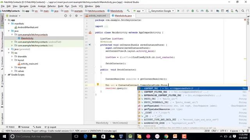Choose getTypeLabelResource completion suggestion
The image size is (250, 140).
pyautogui.click(x=193, y=109)
